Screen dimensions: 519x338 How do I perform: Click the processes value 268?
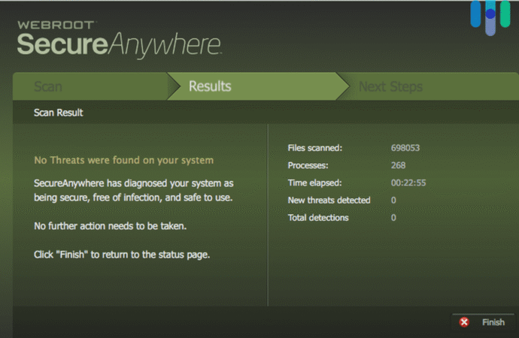coord(398,165)
